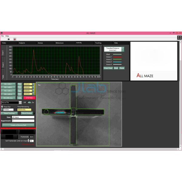Screen dimensions: 182x182
Task: Click the application icon in the title bar
Action: [2, 33]
